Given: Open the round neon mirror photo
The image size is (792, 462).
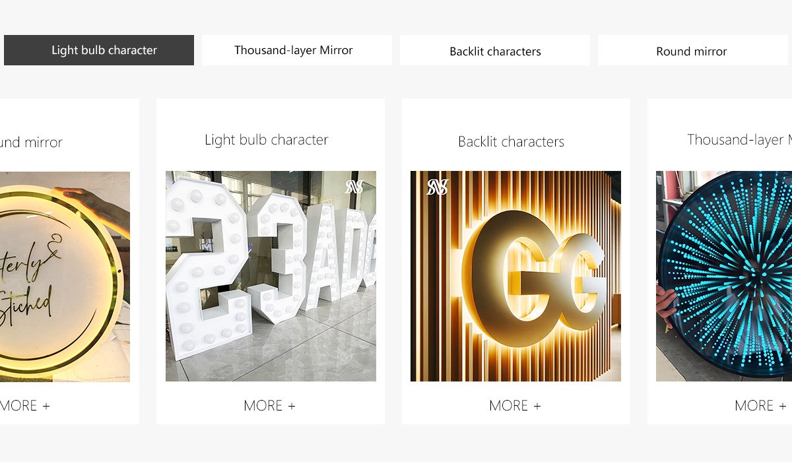Looking at the screenshot, I should coord(65,276).
